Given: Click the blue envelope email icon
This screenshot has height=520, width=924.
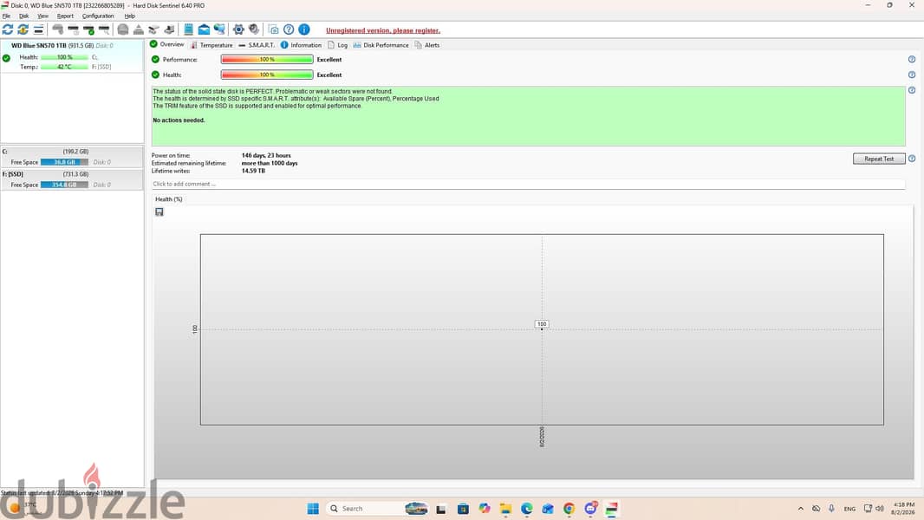Looking at the screenshot, I should pyautogui.click(x=204, y=29).
